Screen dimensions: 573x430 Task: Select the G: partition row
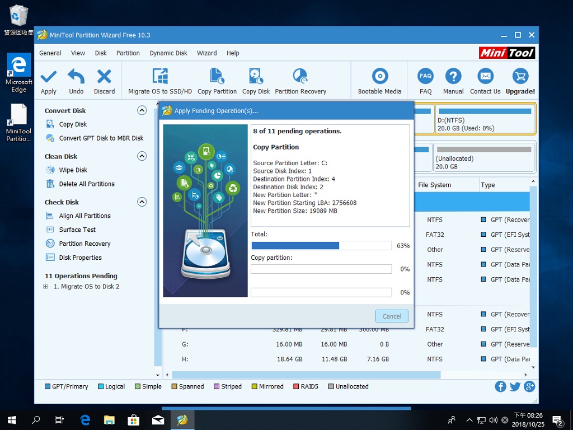pos(346,344)
